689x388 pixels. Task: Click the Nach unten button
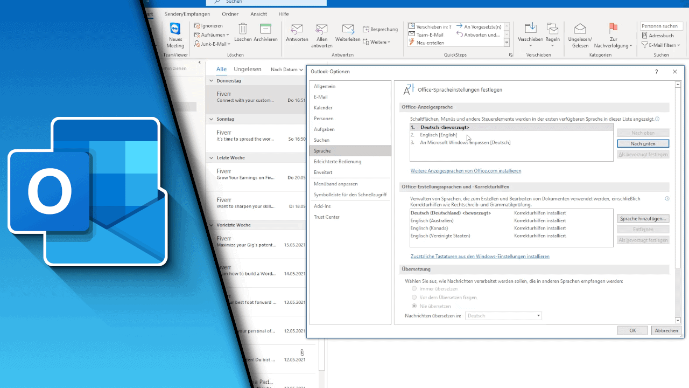[643, 144]
